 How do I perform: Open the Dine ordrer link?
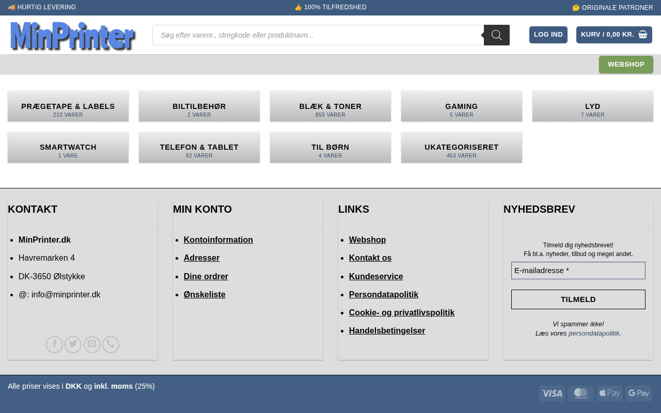coord(206,276)
